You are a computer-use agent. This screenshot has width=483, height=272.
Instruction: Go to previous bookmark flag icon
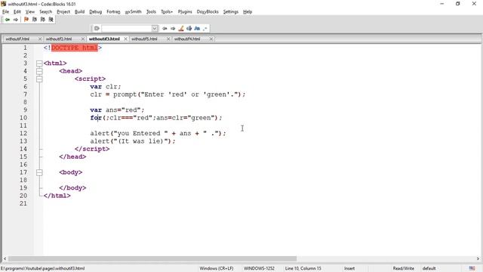point(35,20)
